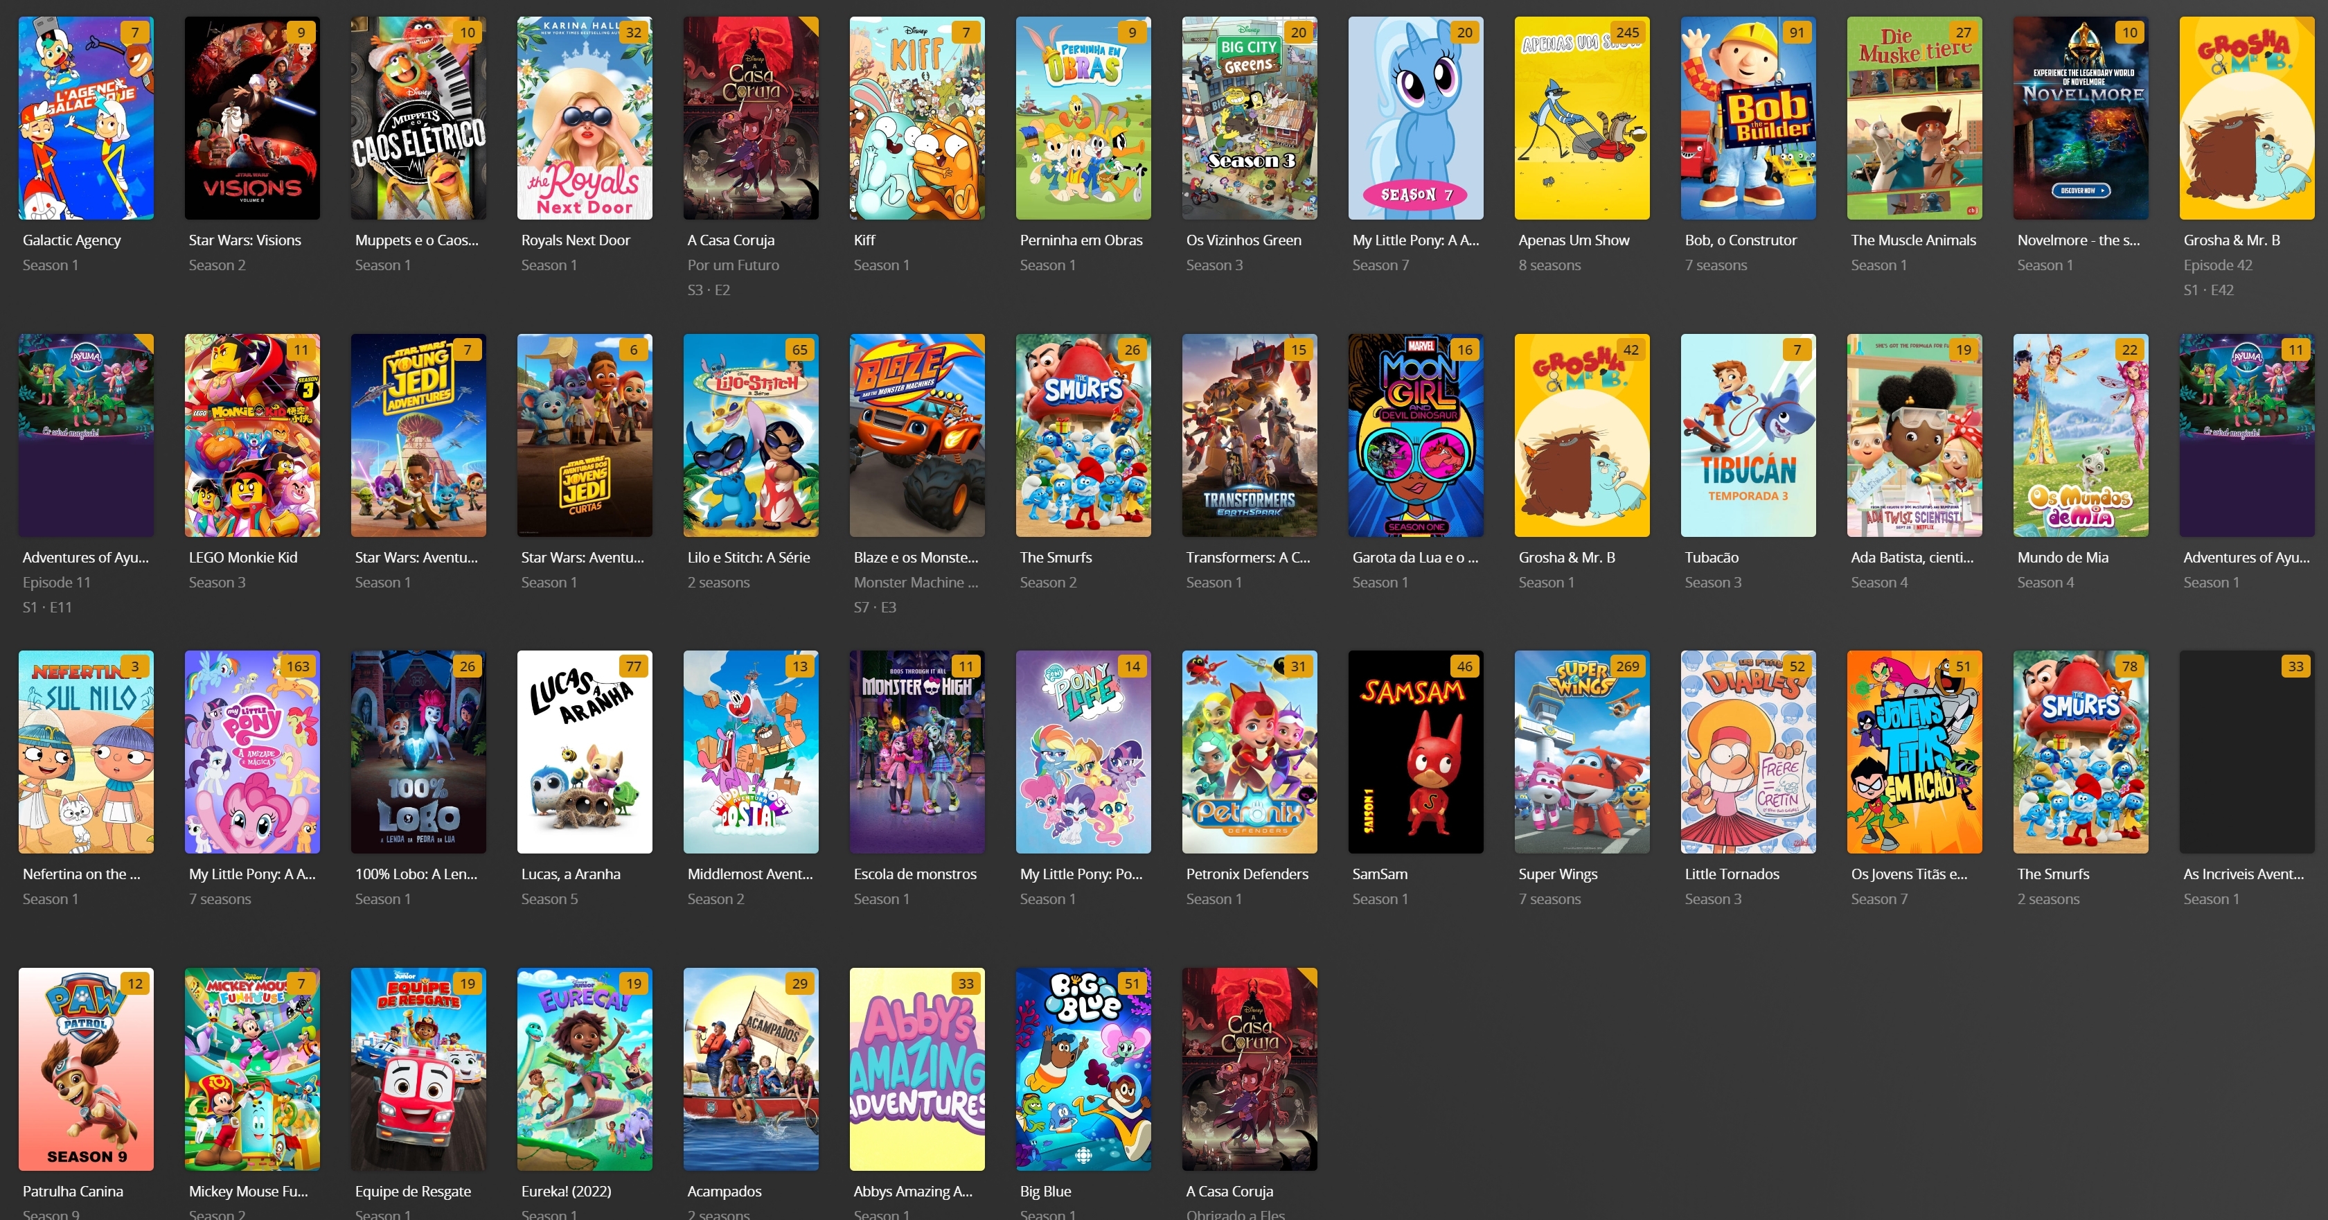Open the Equipe de Resgate poster
Viewport: 2328px width, 1220px height.
(x=418, y=1069)
